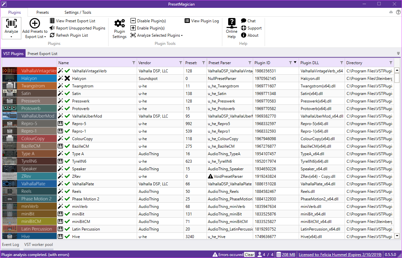Open the Vendor column filter
402x258 pixels.
tap(180, 63)
